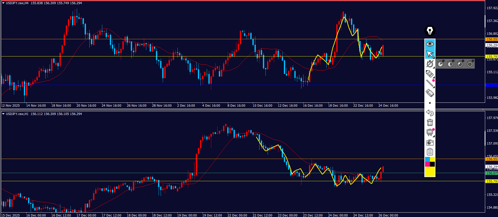Image resolution: width=498 pixels, height=217 pixels.
Task: Select the eraser tool
Action: (x=430, y=93)
